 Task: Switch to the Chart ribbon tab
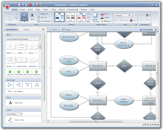tap(54, 10)
